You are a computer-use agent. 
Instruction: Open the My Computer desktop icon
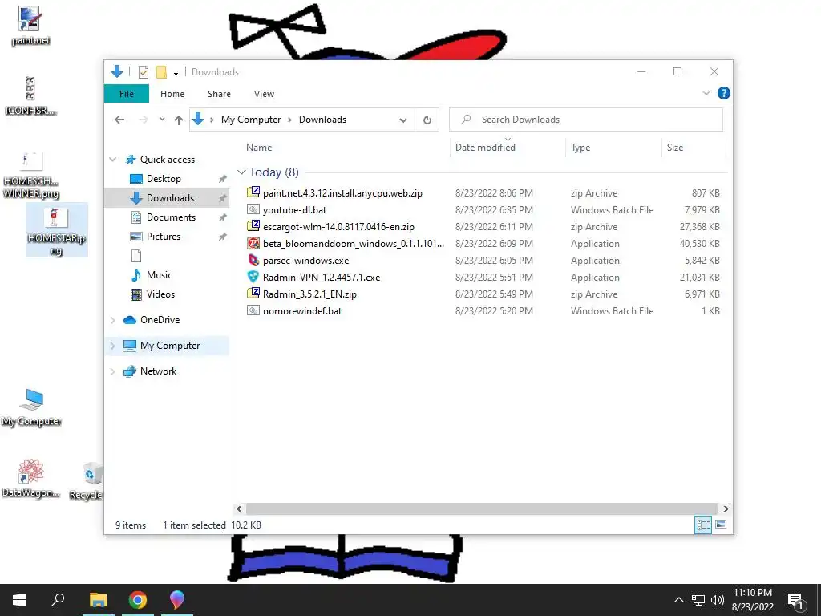click(31, 407)
